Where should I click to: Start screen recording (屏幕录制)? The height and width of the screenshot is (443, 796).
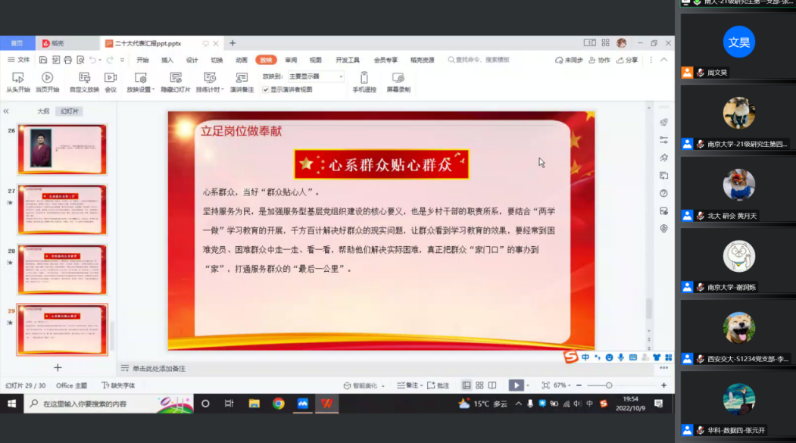click(398, 82)
